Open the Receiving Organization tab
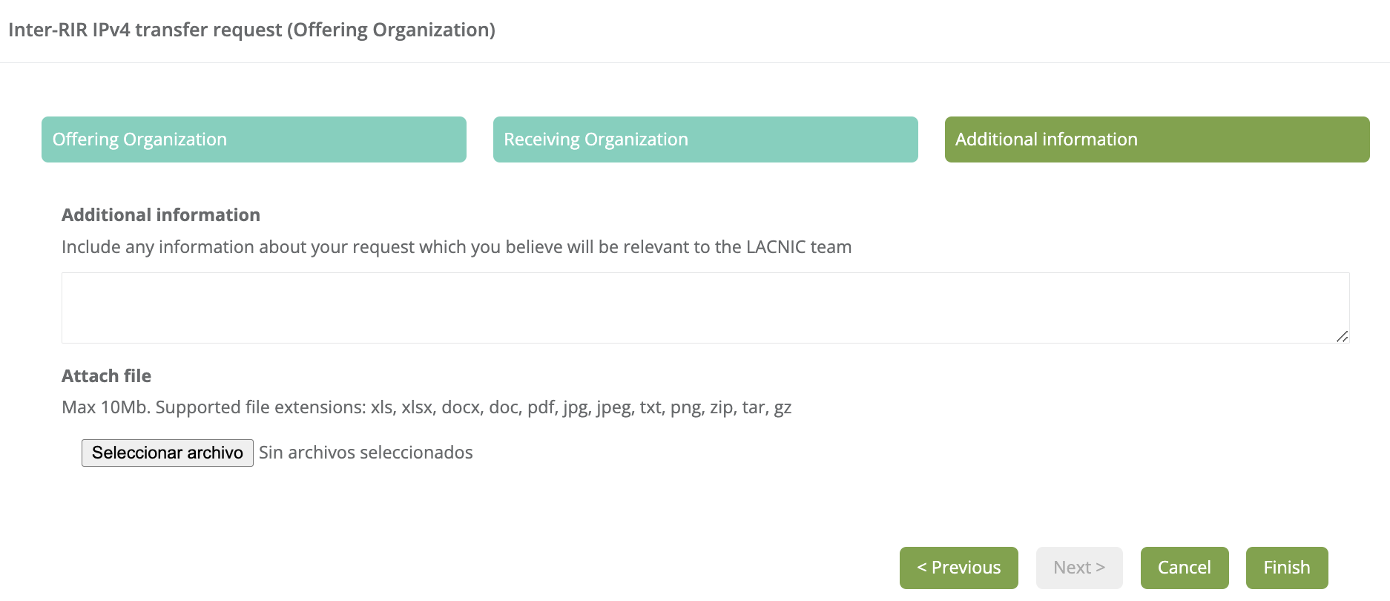 [x=705, y=139]
